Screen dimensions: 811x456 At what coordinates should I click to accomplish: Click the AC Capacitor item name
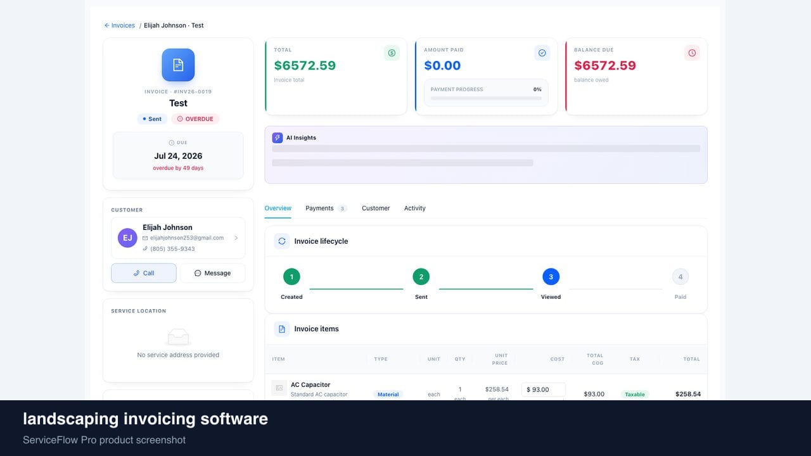coord(310,384)
